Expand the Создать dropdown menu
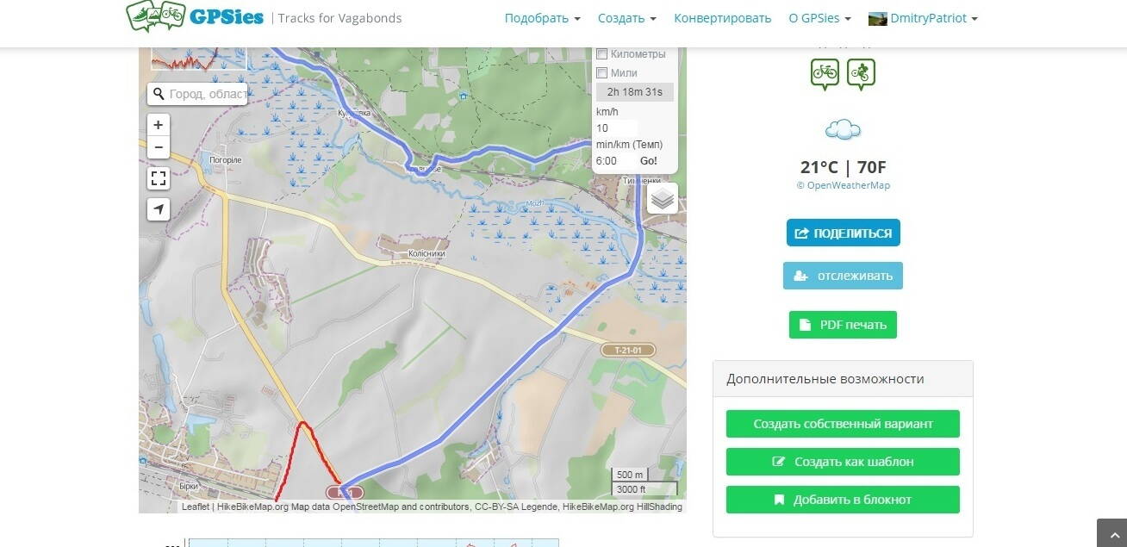This screenshot has width=1127, height=547. [x=627, y=18]
